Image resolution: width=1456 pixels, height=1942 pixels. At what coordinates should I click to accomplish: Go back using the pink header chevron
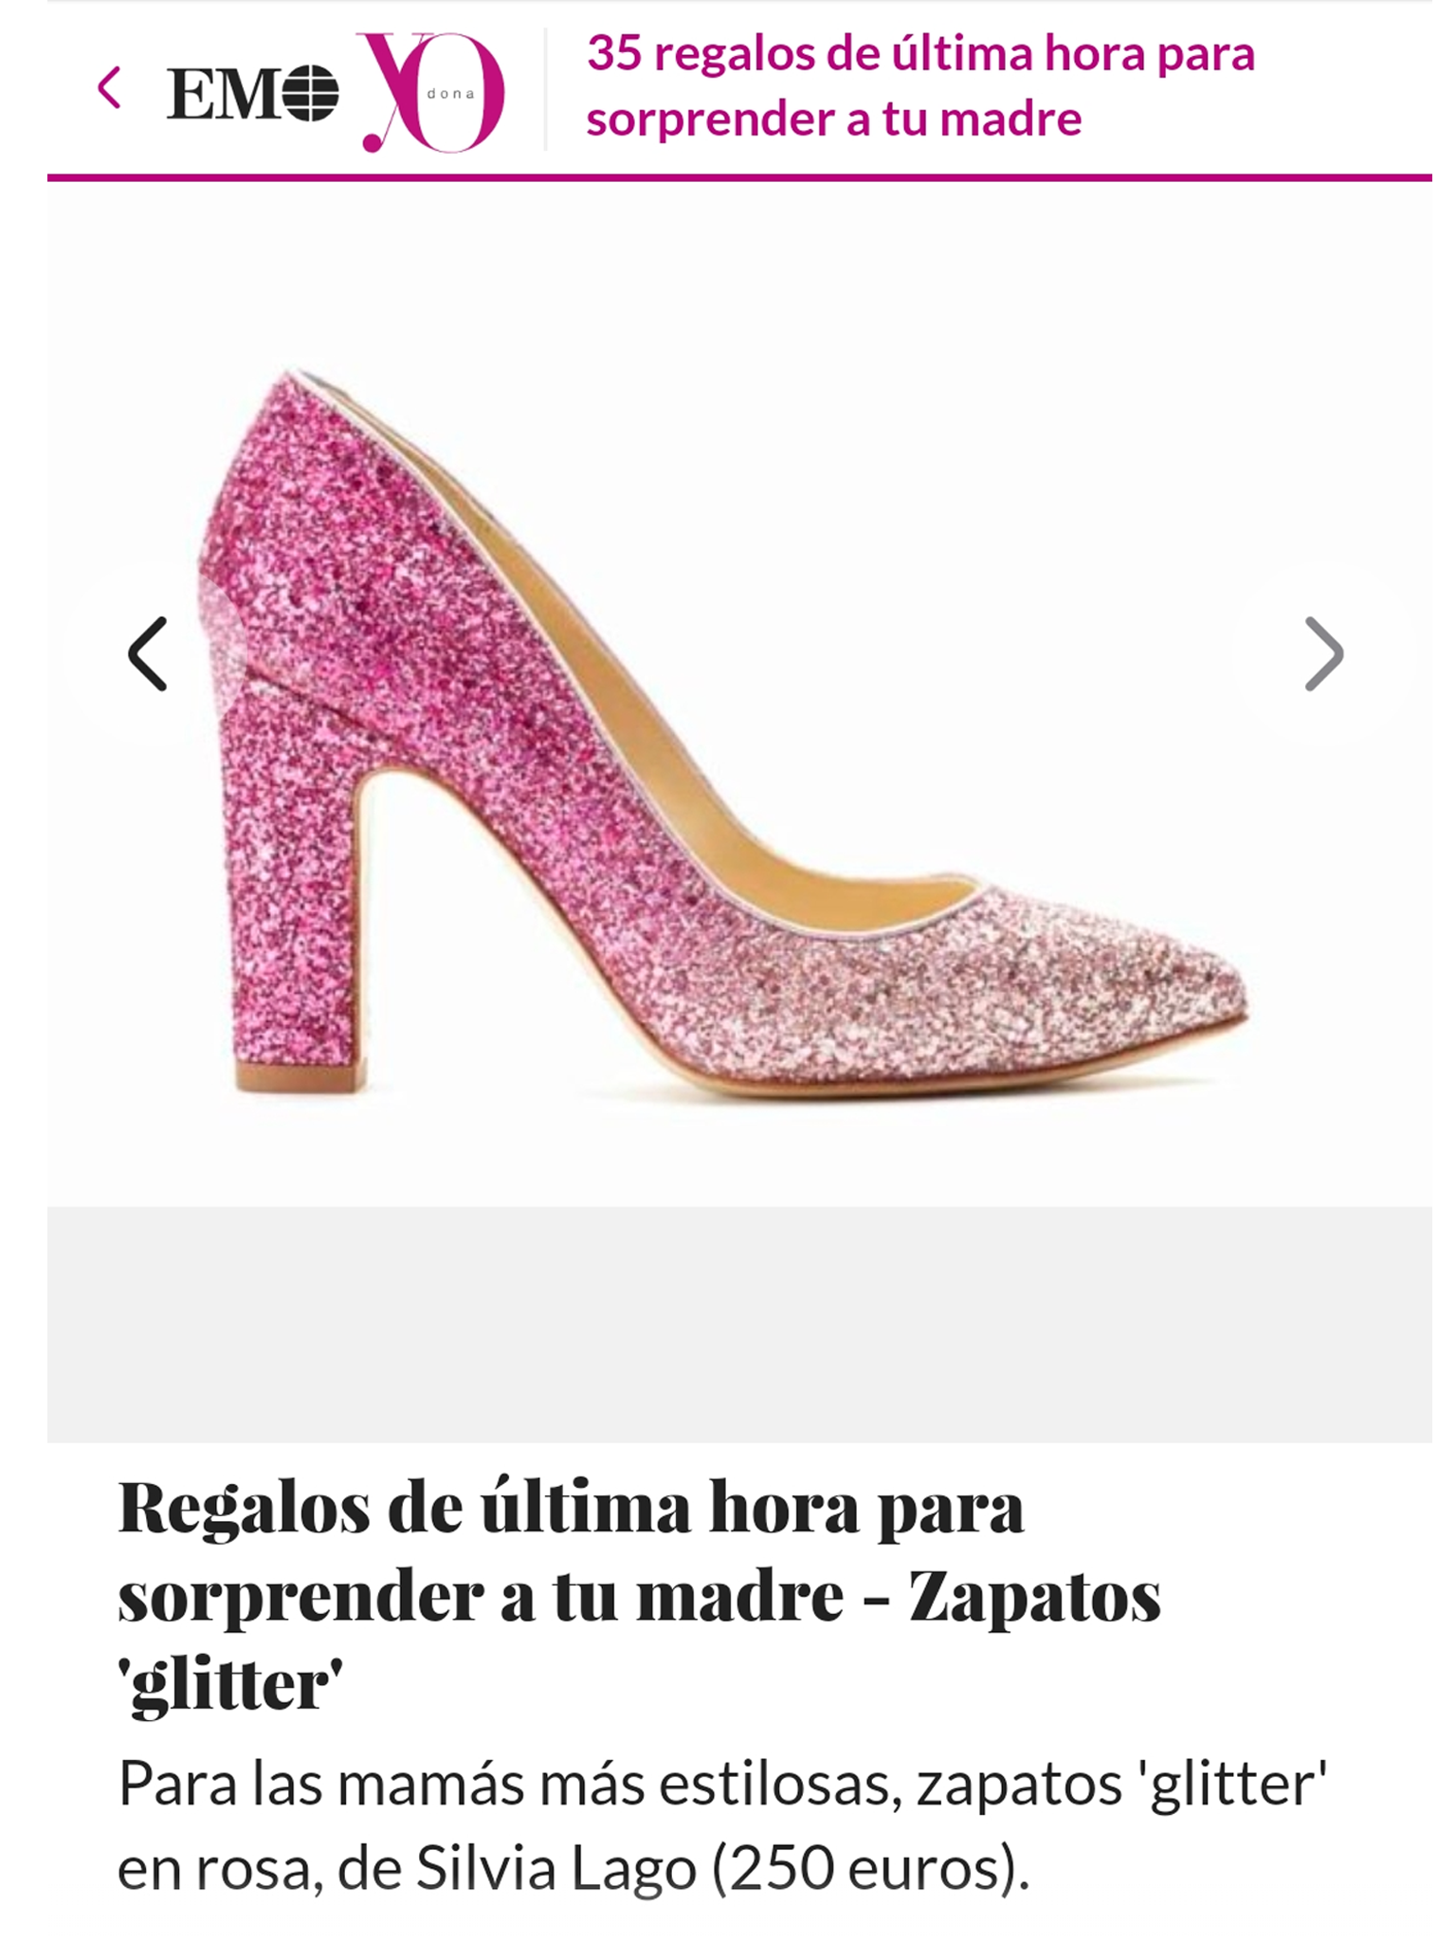coord(109,88)
